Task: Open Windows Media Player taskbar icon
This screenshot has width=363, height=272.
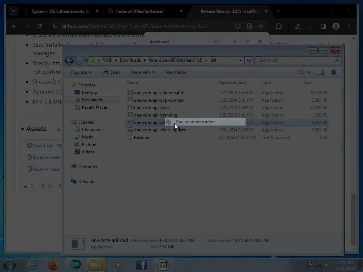Action: pos(118,265)
